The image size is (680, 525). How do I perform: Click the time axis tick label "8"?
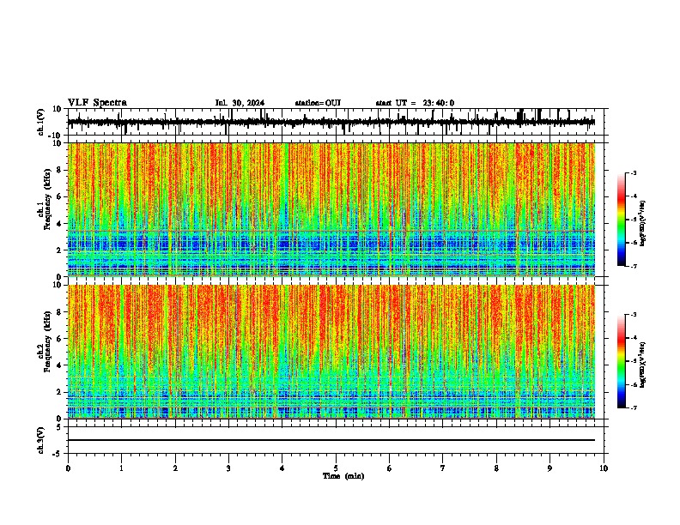pos(496,468)
